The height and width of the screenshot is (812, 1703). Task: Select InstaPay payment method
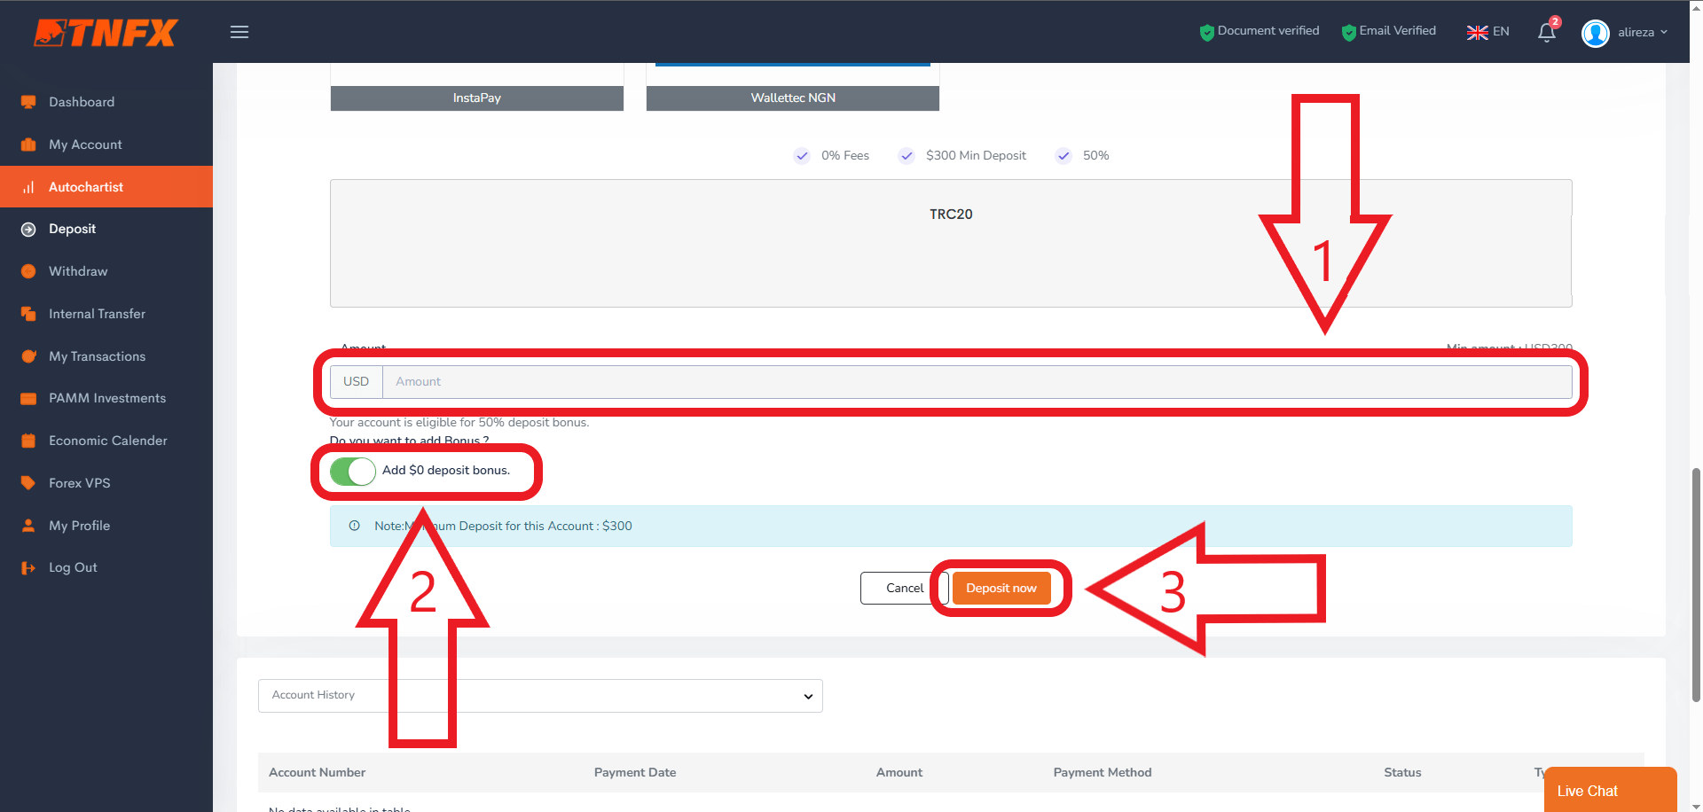(477, 98)
